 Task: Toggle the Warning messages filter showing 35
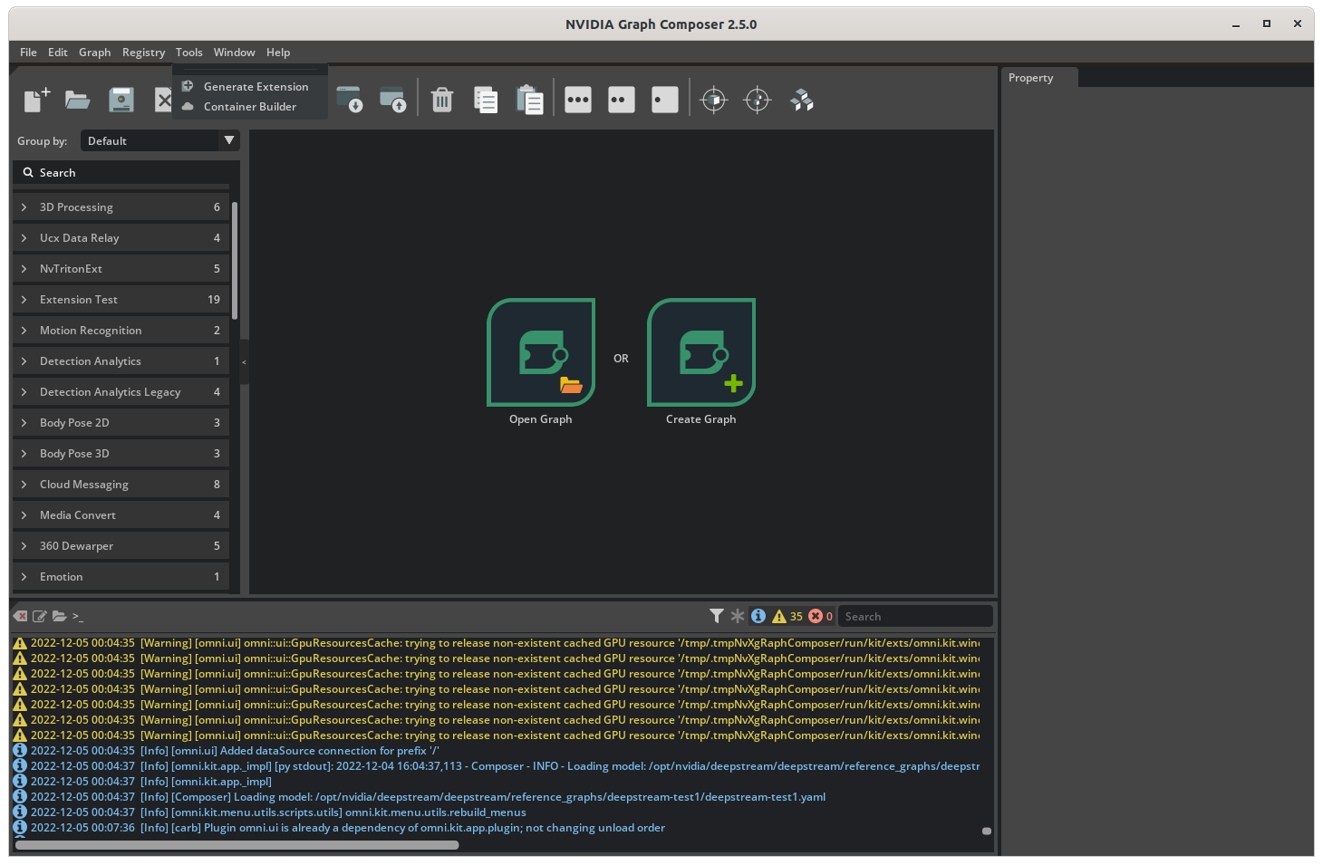787,616
